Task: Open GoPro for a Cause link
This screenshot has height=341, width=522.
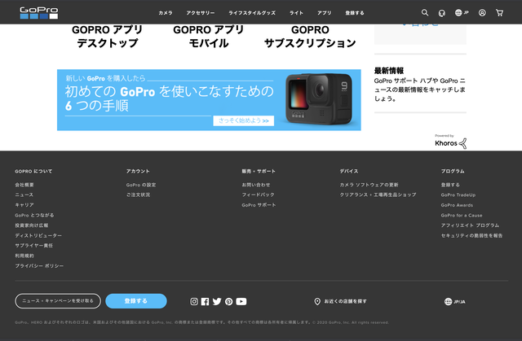Action: [x=462, y=215]
